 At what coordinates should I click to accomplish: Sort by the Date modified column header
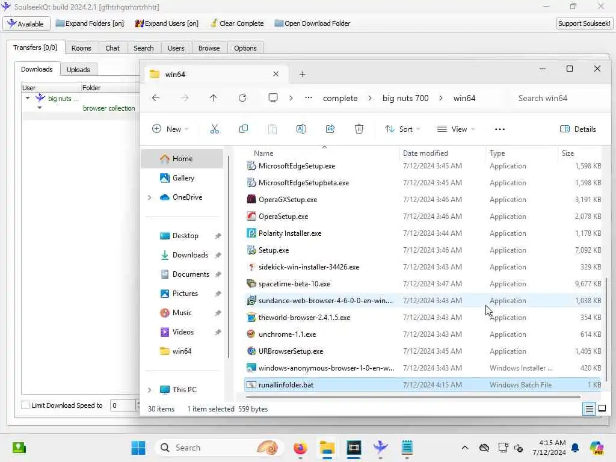442,153
